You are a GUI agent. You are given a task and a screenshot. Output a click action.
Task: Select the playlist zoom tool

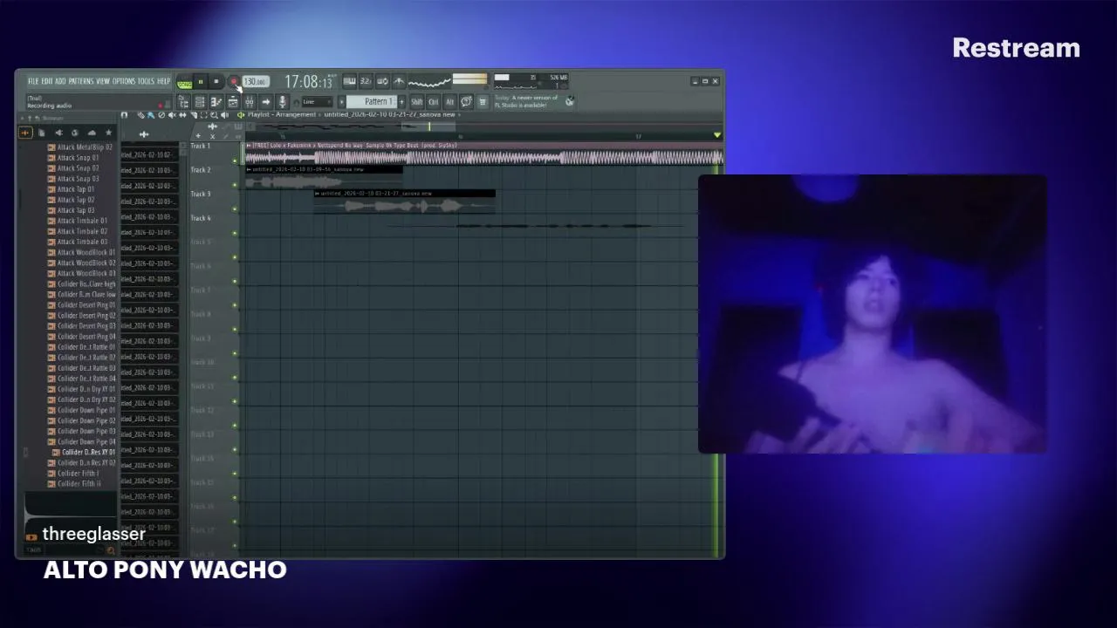[214, 115]
